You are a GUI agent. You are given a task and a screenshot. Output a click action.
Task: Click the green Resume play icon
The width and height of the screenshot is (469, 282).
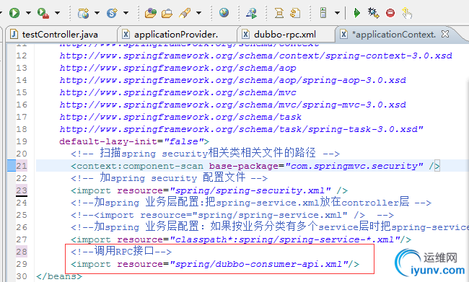click(x=357, y=13)
